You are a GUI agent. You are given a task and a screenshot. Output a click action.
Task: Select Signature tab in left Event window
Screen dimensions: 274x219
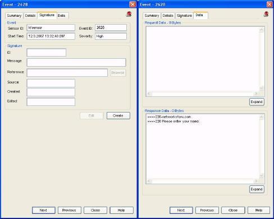tap(47, 15)
